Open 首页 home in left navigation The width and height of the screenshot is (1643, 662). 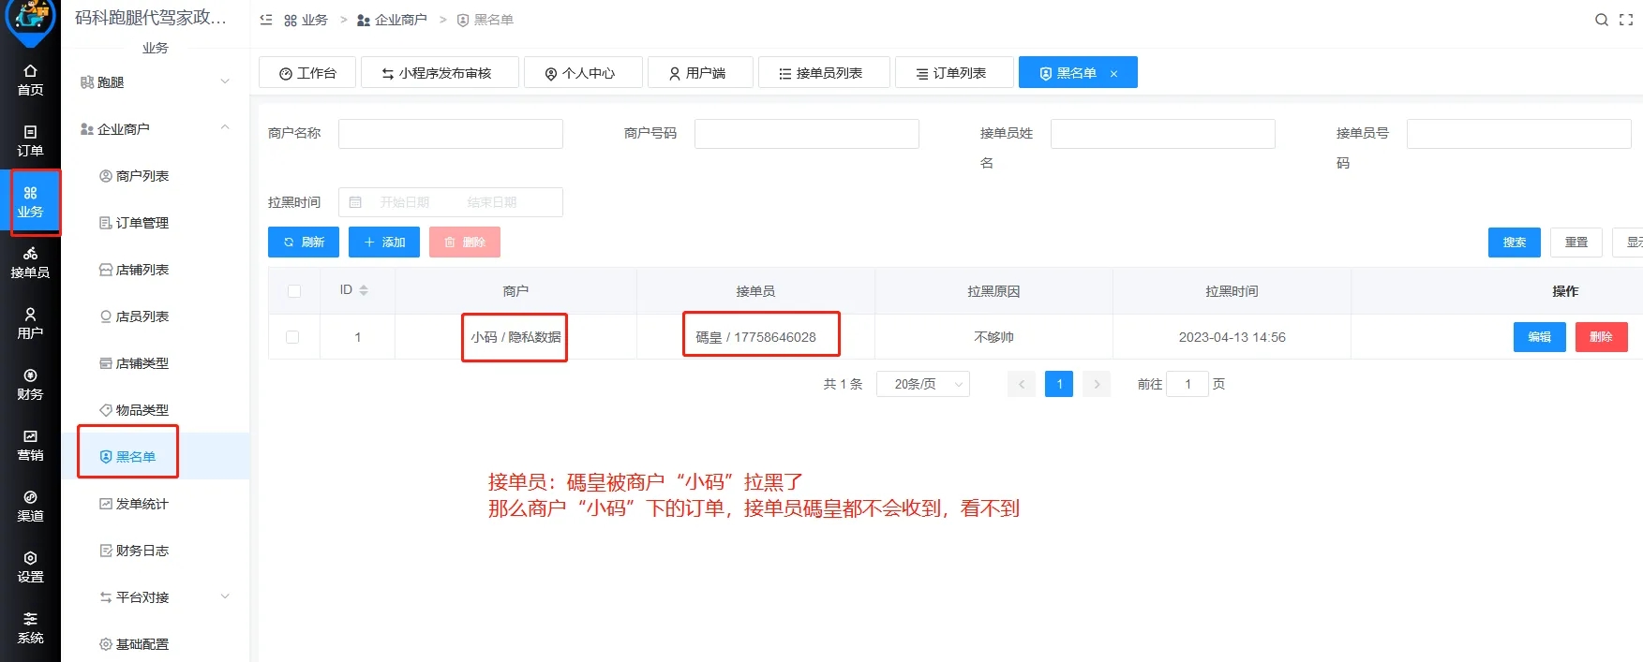30,80
